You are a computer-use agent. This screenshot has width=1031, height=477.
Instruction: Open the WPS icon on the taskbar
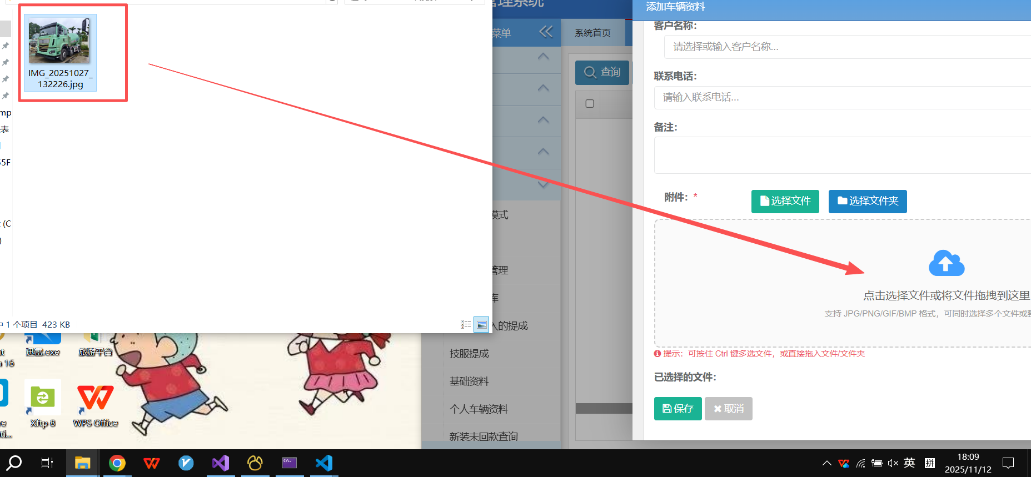point(152,463)
